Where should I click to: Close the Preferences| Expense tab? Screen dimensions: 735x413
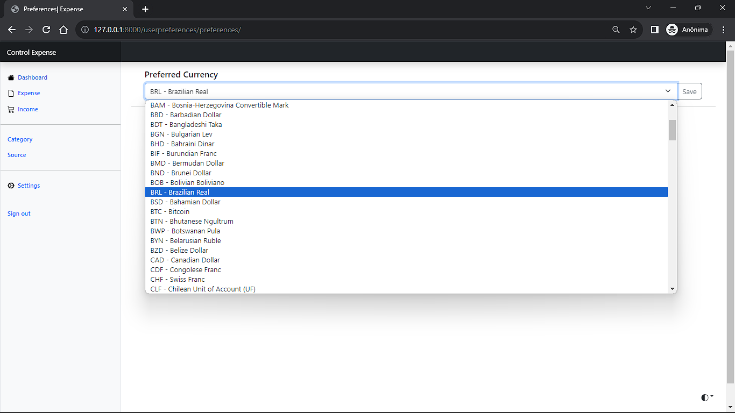point(125,9)
